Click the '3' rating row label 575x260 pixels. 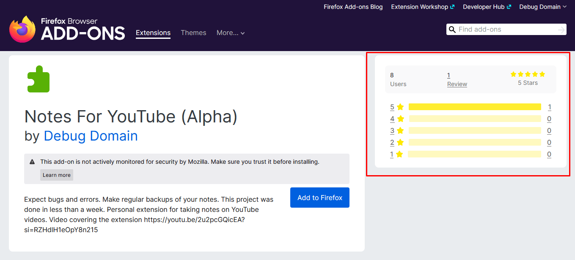tap(392, 131)
